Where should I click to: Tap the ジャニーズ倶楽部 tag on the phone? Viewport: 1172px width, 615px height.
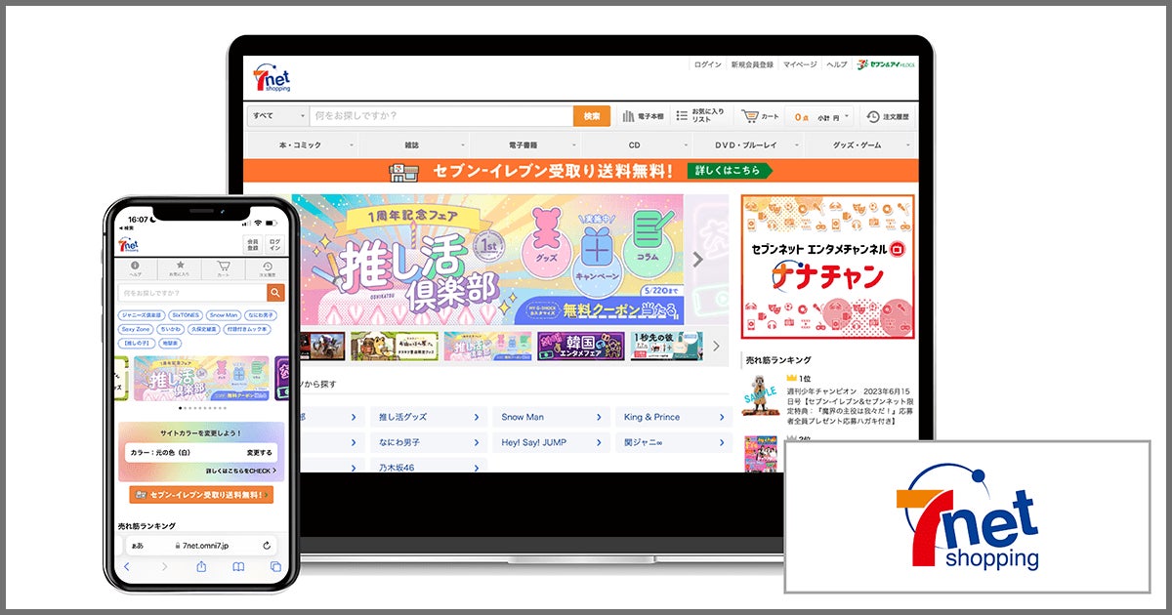(x=142, y=315)
